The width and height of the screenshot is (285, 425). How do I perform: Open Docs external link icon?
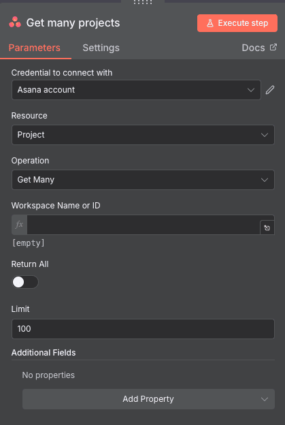[273, 47]
